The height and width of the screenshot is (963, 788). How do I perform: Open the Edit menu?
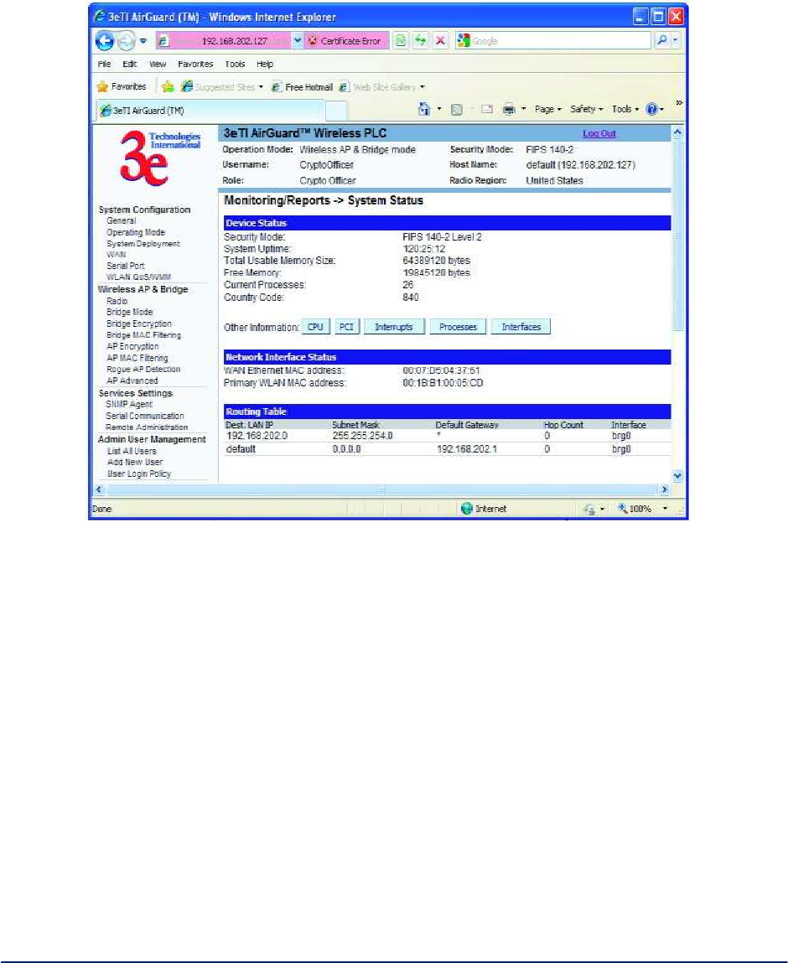click(x=130, y=64)
